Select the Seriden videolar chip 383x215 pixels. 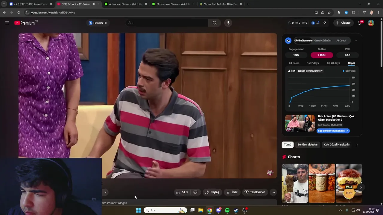tap(308, 145)
